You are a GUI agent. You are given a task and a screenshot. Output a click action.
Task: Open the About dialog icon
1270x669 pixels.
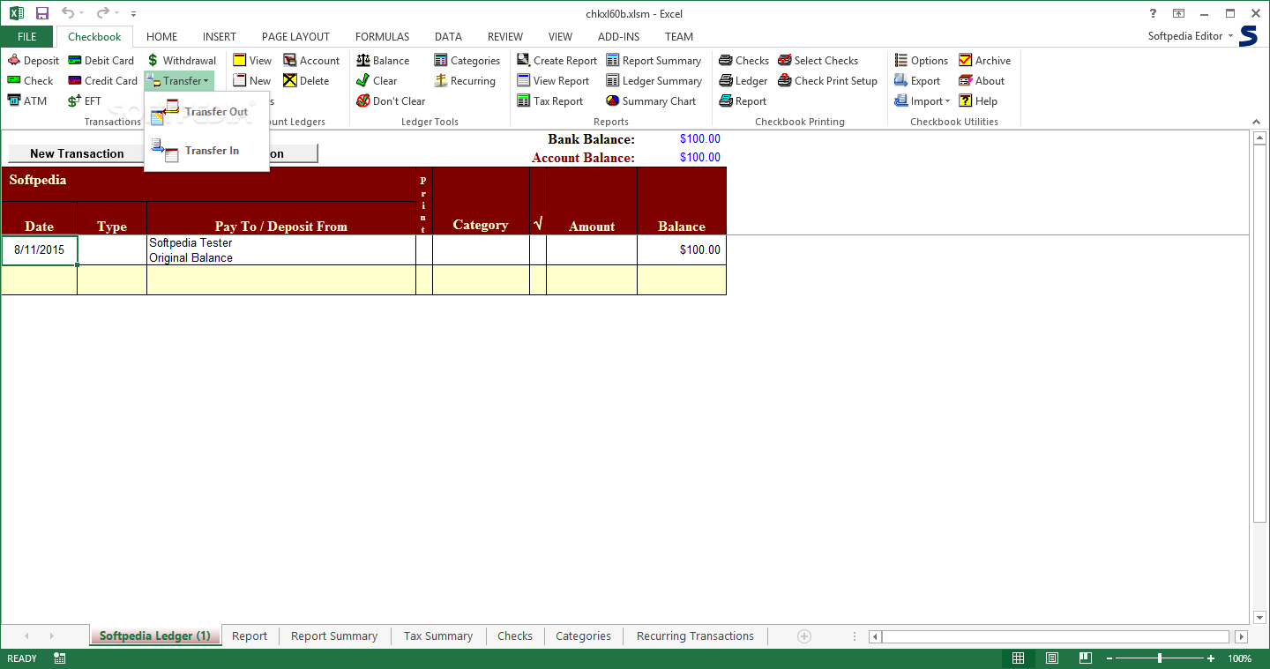click(966, 81)
